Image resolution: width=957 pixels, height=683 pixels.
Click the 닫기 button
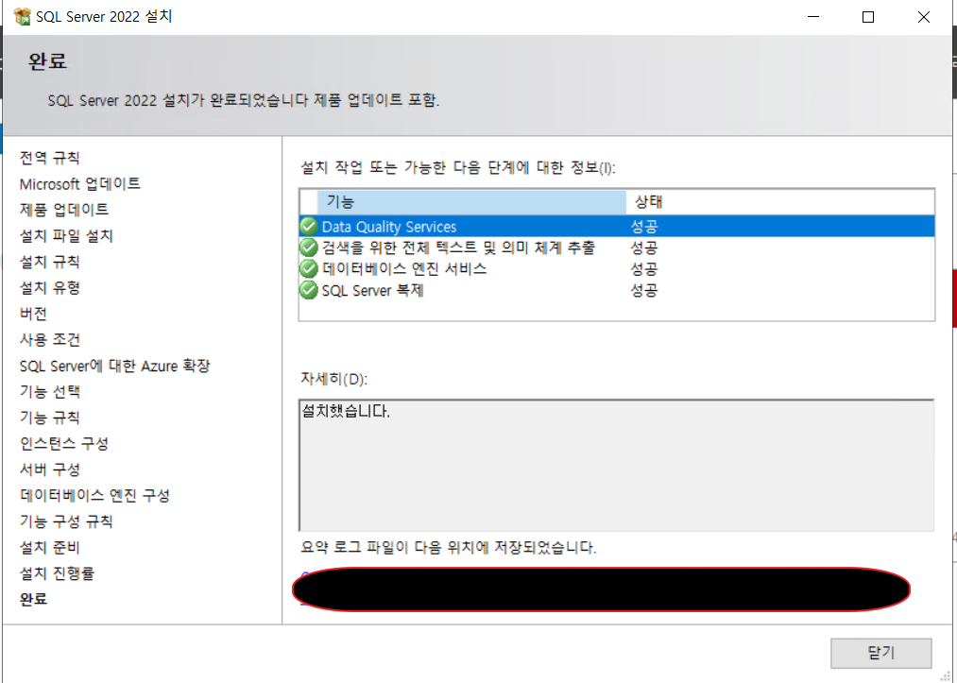click(x=880, y=653)
